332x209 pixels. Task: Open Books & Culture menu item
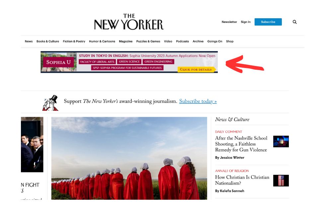(x=47, y=41)
